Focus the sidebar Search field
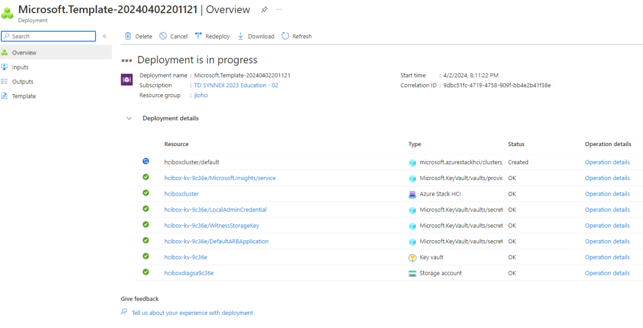 click(48, 36)
